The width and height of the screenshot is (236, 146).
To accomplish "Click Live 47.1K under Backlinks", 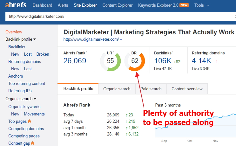I will pyautogui.click(x=163, y=69).
